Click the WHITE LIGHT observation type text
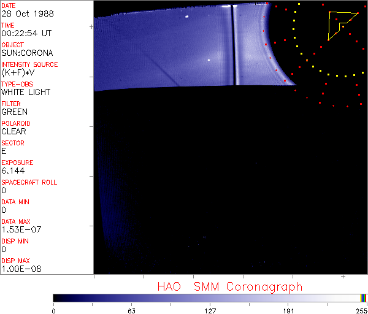368x314 pixels. coord(26,92)
